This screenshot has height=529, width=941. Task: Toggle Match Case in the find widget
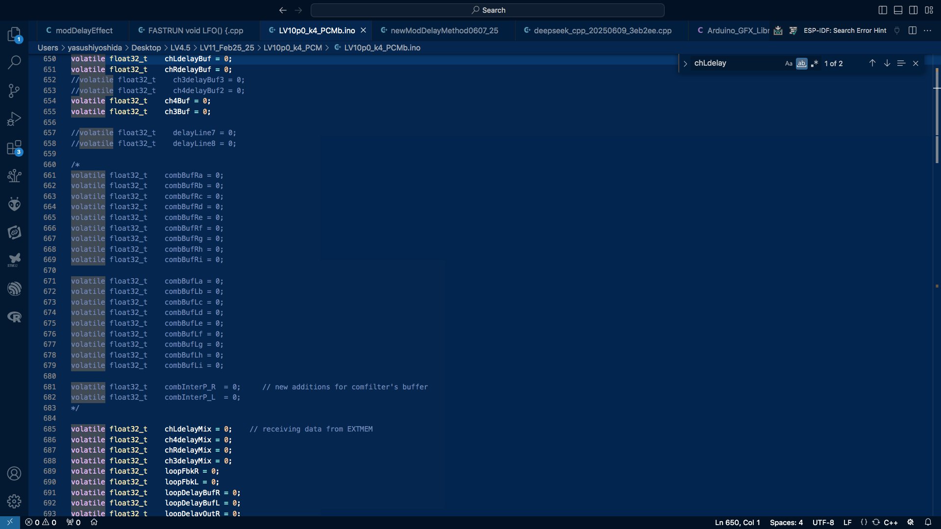pyautogui.click(x=788, y=64)
